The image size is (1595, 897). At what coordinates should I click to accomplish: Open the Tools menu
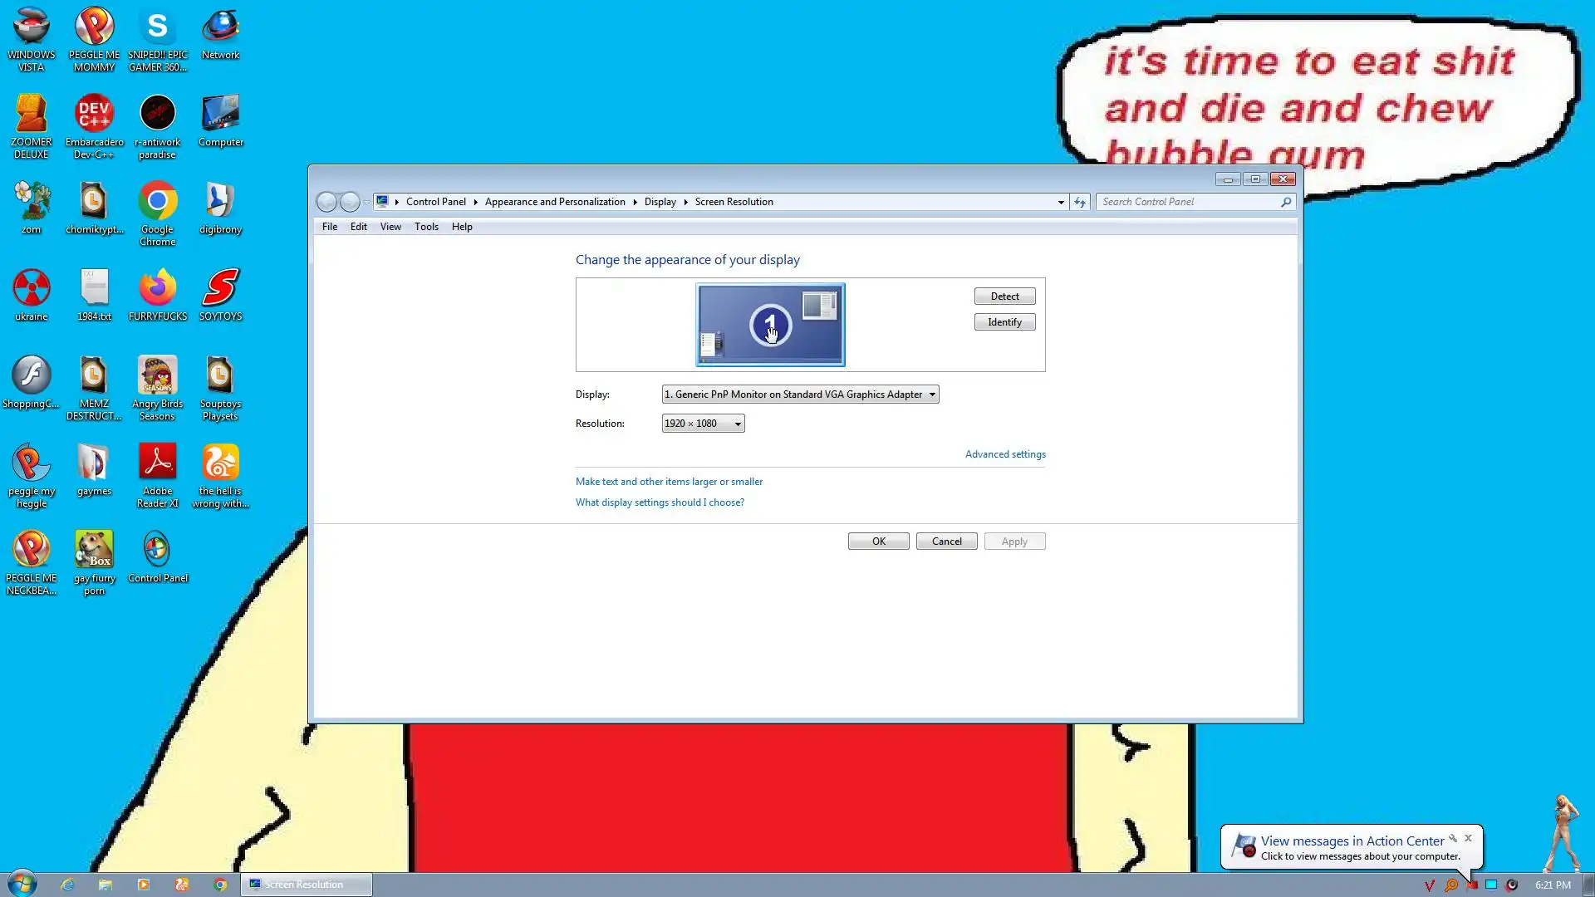tap(426, 227)
